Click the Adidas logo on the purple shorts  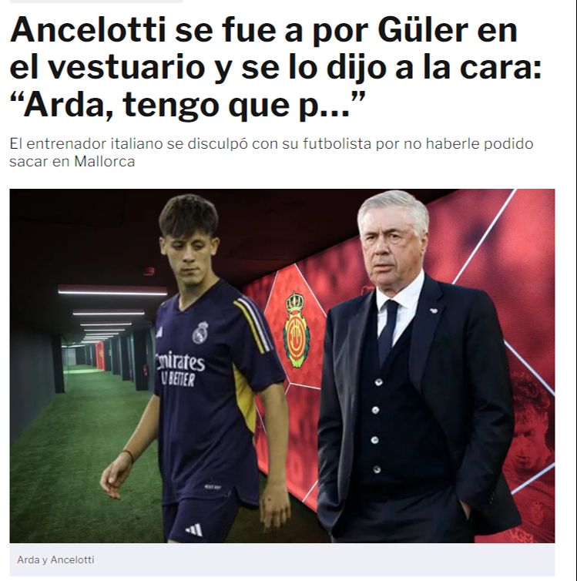[x=194, y=529]
